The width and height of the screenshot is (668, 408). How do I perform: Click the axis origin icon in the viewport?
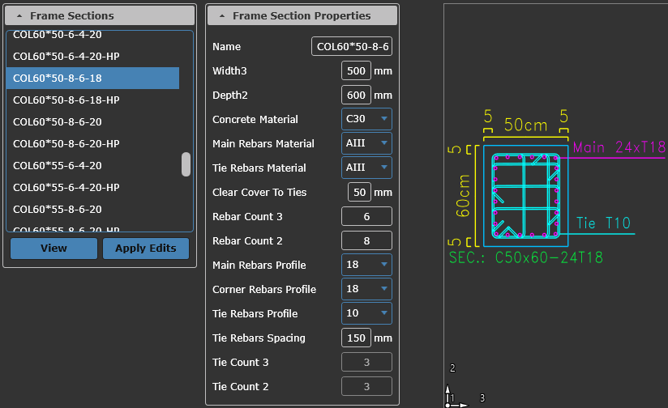(x=451, y=397)
